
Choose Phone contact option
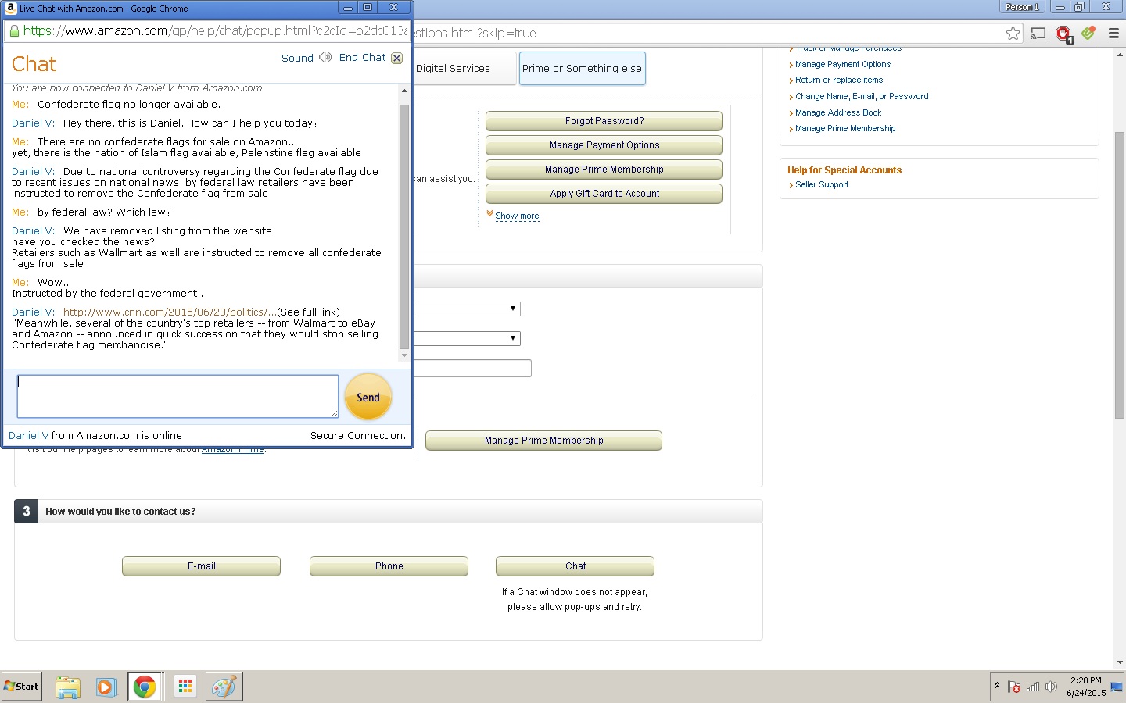click(x=389, y=566)
